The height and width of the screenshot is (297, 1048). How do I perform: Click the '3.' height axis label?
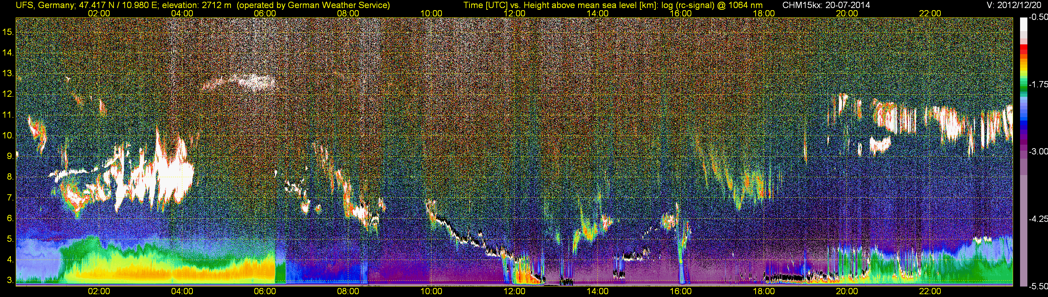pyautogui.click(x=10, y=280)
